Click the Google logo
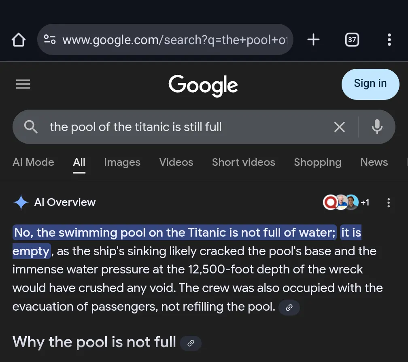 pos(203,85)
